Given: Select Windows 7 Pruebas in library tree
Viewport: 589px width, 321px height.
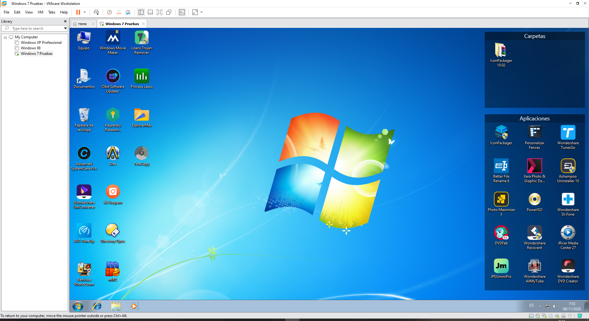Looking at the screenshot, I should (x=37, y=54).
